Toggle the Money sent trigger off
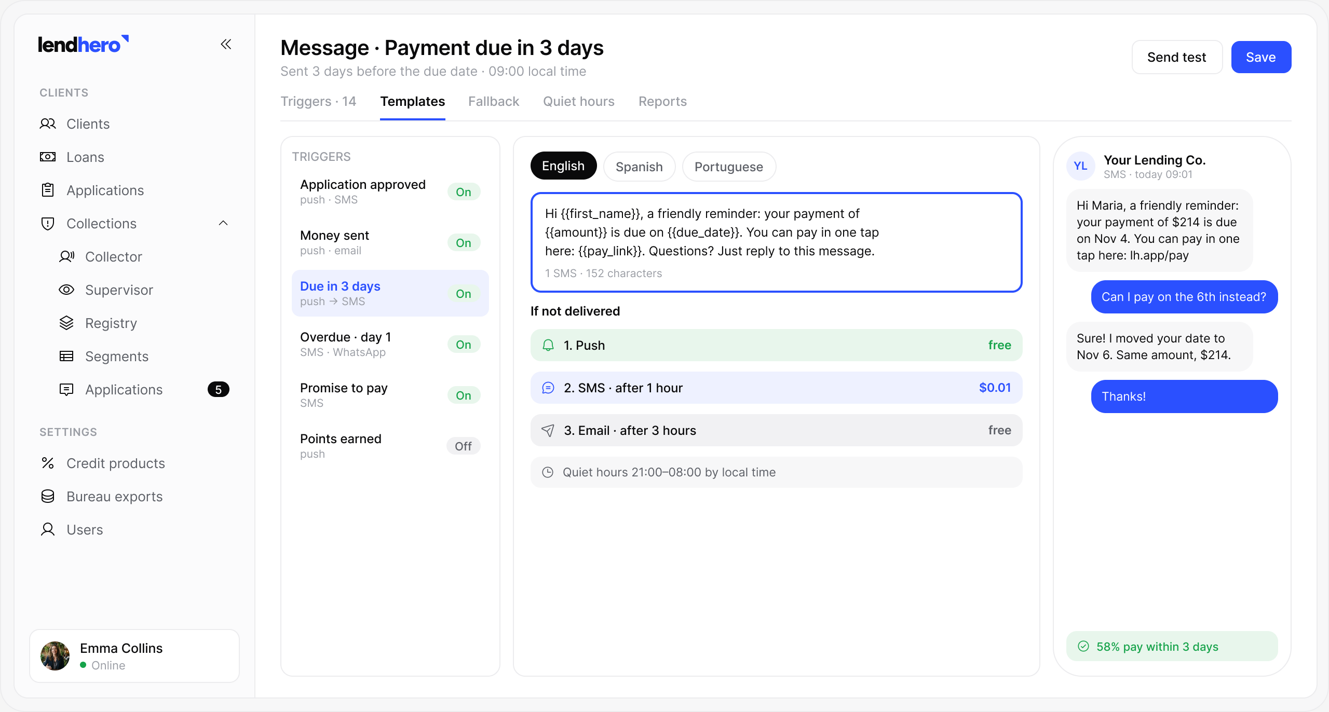This screenshot has height=712, width=1329. [464, 243]
